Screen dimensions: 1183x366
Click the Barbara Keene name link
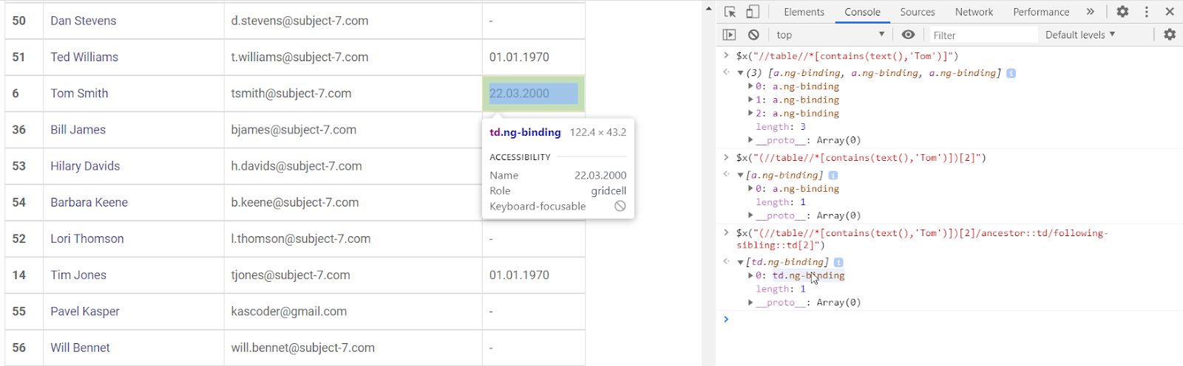coord(89,202)
